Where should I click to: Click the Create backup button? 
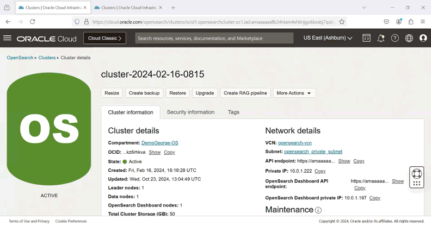click(144, 93)
